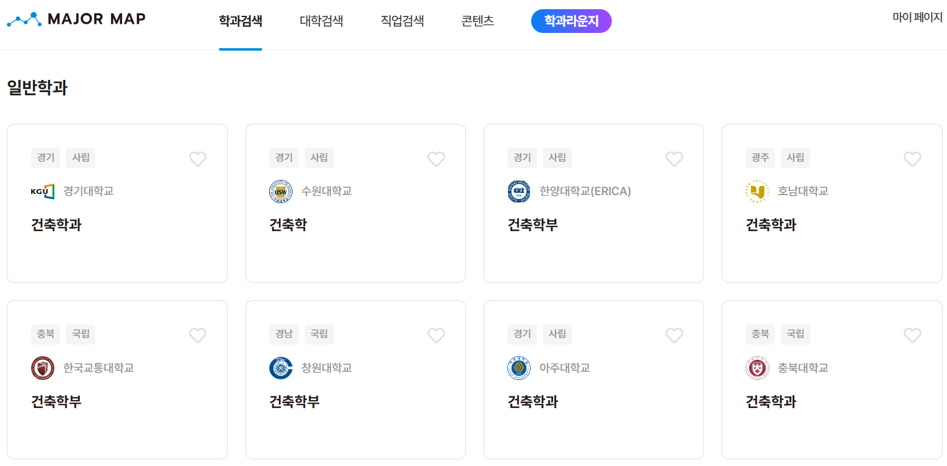Open 학과라운지 with the purple button
The image size is (947, 466).
click(x=571, y=20)
